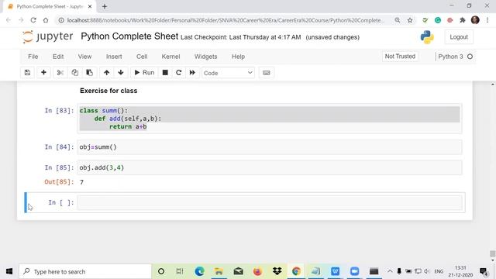496x279 pixels.
Task: Open the View menu
Action: (x=84, y=57)
